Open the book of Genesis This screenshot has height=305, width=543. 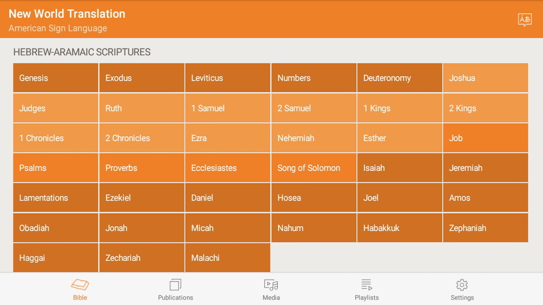(x=56, y=78)
